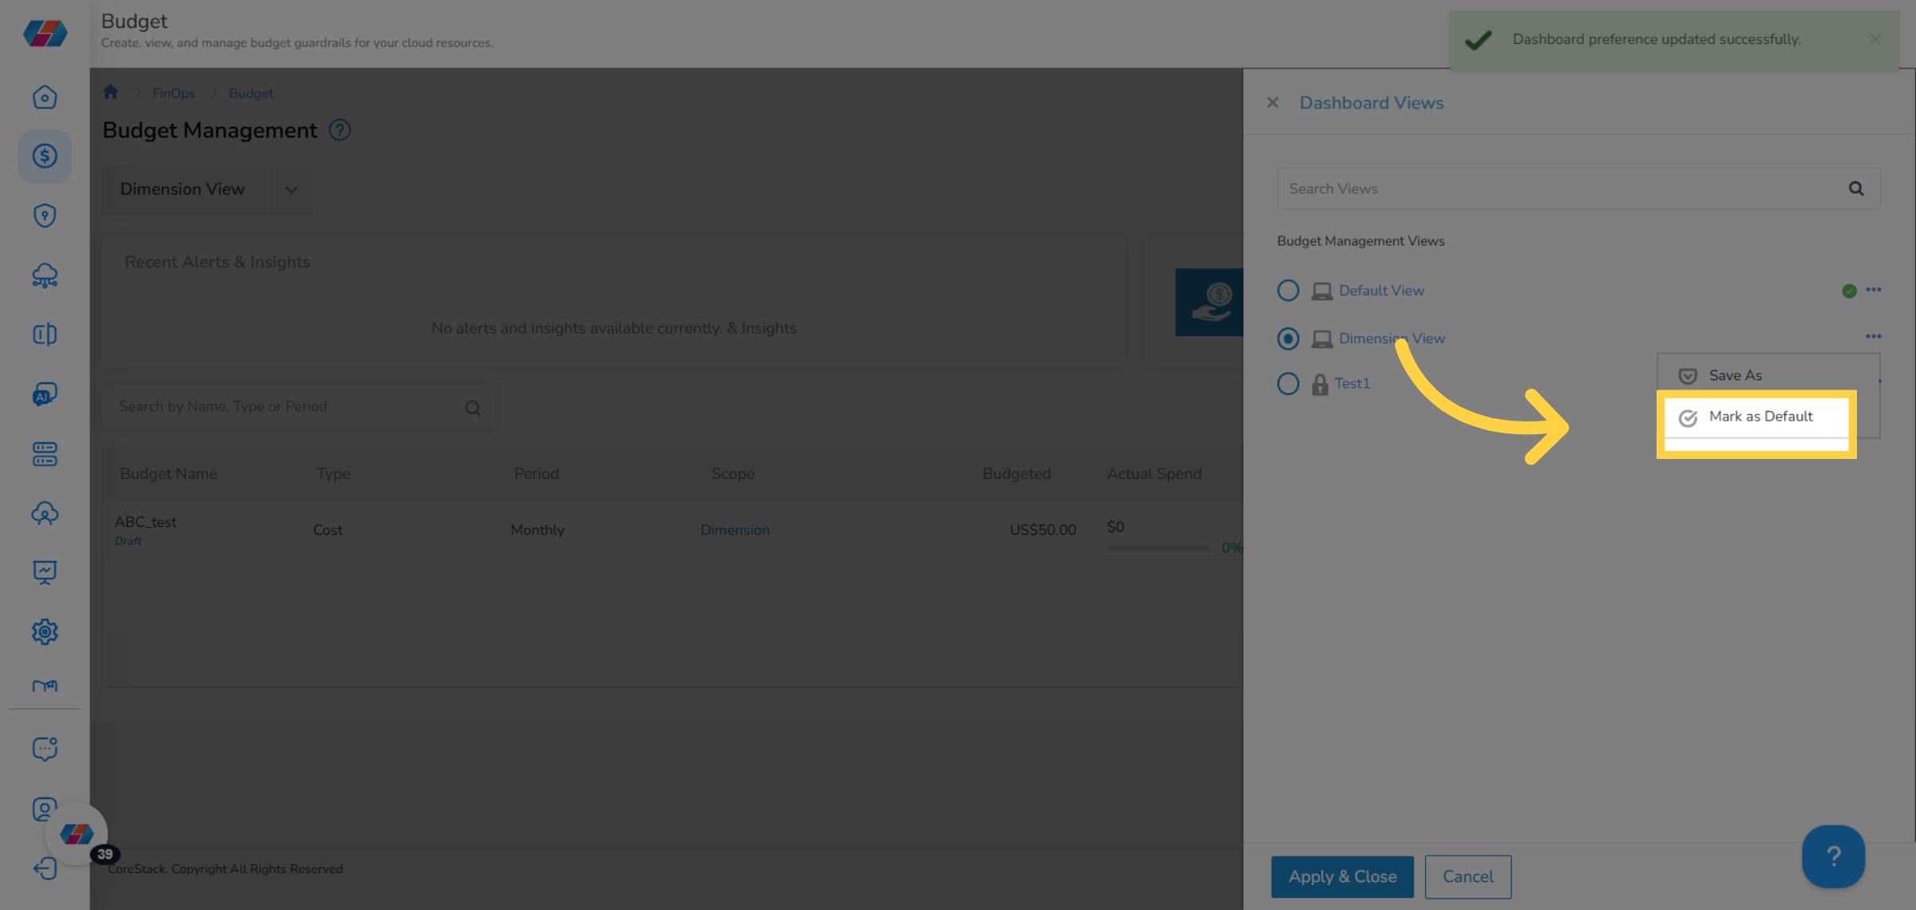Open the security shield sidebar icon
The height and width of the screenshot is (910, 1916).
point(45,216)
